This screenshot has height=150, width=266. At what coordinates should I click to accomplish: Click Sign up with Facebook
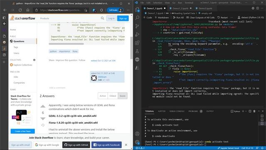[x=106, y=145]
